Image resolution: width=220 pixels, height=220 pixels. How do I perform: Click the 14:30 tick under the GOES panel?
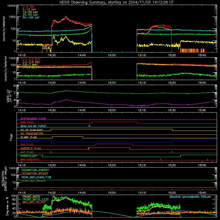click(x=52, y=110)
